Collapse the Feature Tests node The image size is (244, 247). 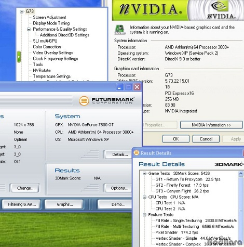pos(144,215)
